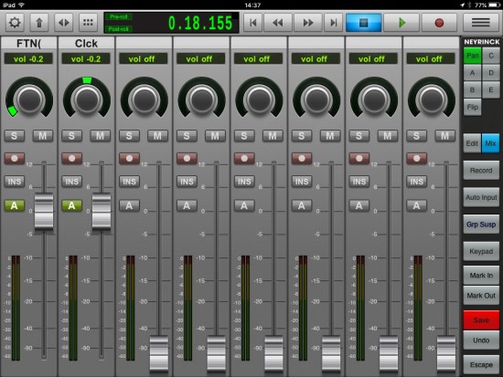Solo the FTN( track
Viewport: 503px width, 377px height.
tap(14, 136)
